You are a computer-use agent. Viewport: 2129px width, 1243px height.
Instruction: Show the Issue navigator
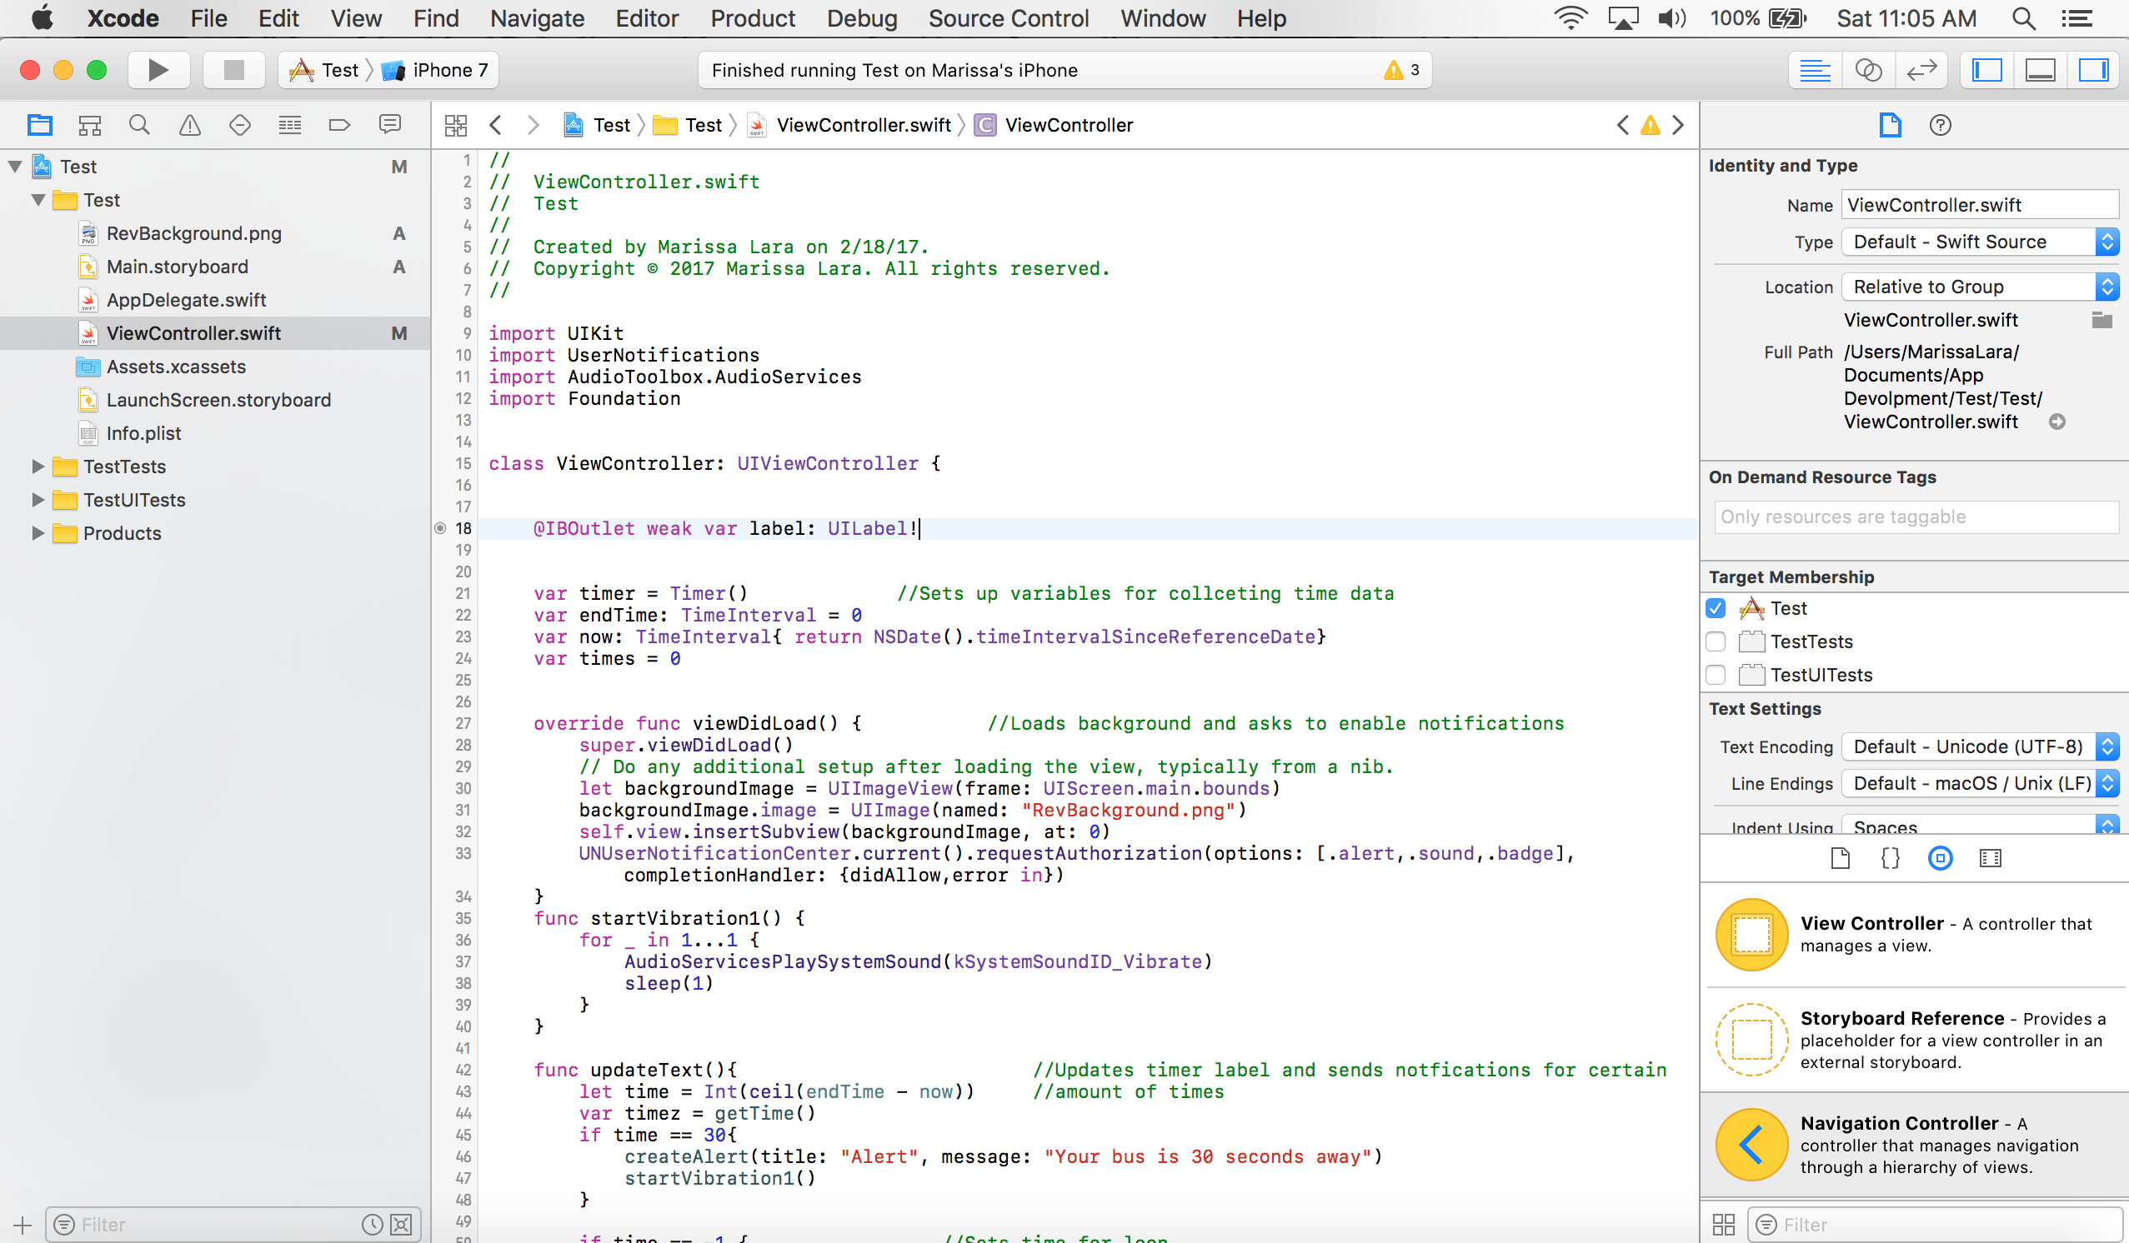189,126
